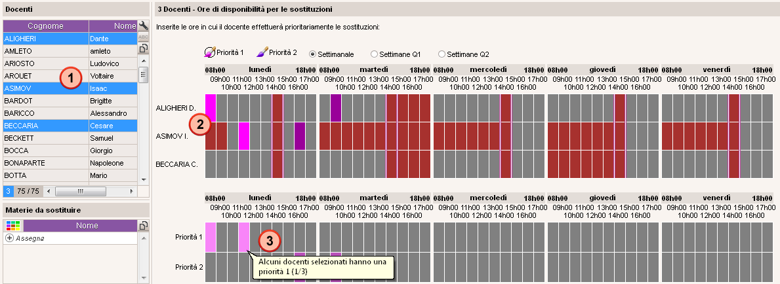780x284 pixels.
Task: Click magenta Monday 11h00 cell for ASIMOV I.
Action: (244, 136)
